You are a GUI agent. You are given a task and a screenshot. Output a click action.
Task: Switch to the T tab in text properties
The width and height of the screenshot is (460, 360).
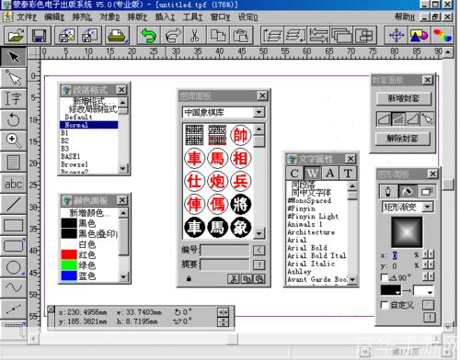click(348, 174)
